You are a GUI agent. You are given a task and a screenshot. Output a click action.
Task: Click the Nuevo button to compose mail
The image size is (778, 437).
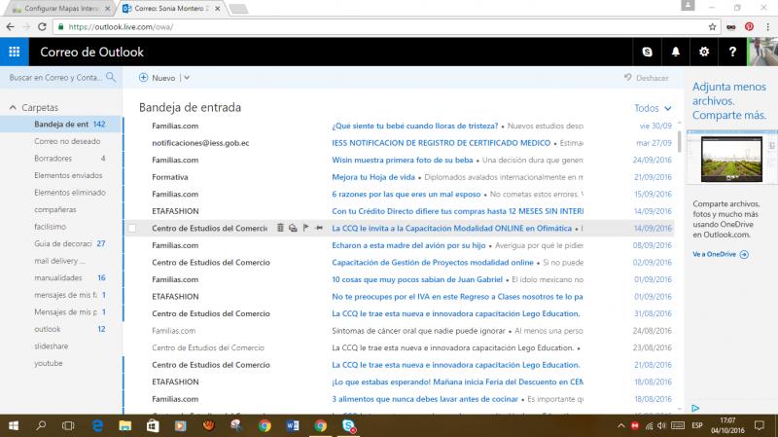[x=157, y=77]
